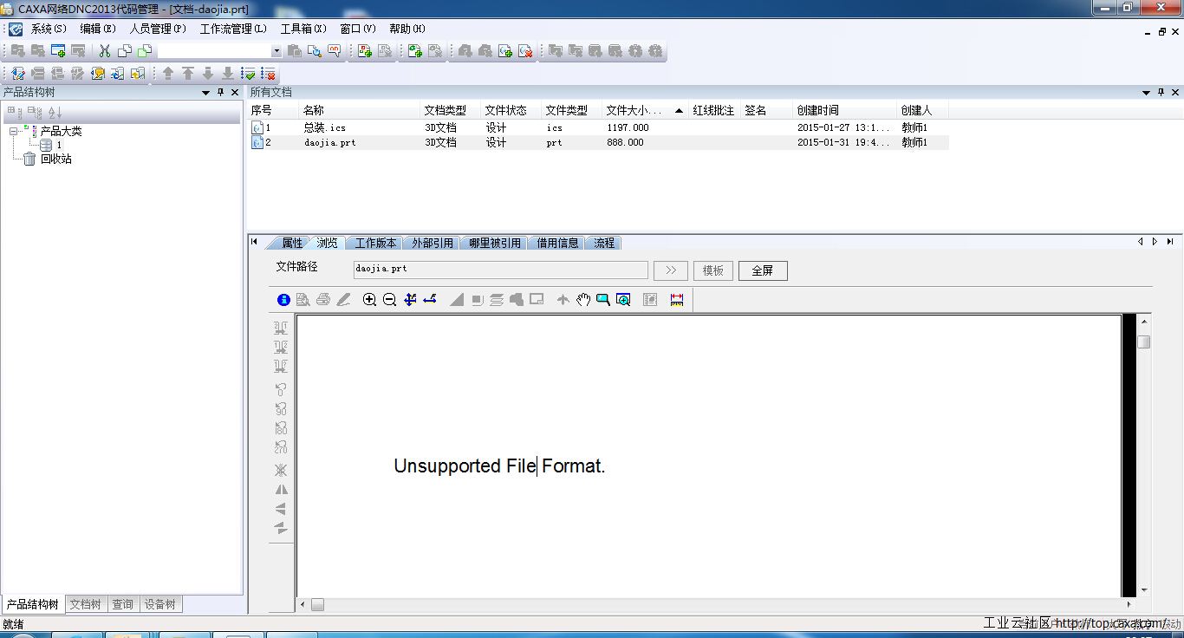Switch to the 属性 tab
This screenshot has width=1184, height=638.
click(x=292, y=243)
